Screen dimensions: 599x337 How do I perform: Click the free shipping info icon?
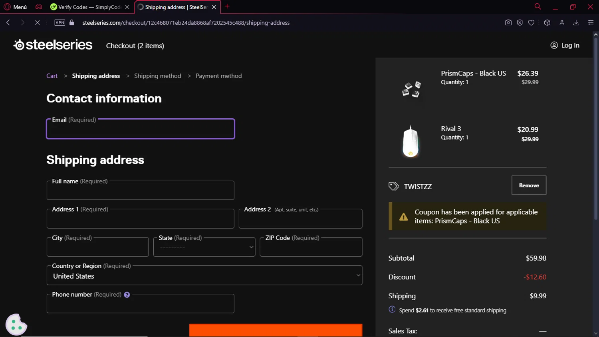pos(392,309)
